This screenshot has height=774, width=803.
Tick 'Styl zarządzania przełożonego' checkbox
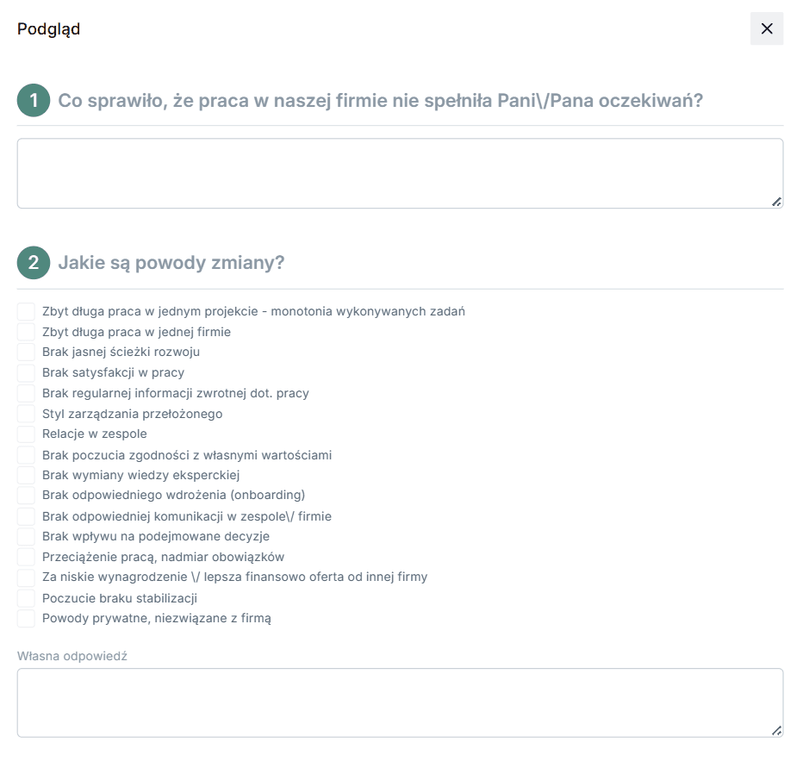(x=27, y=414)
